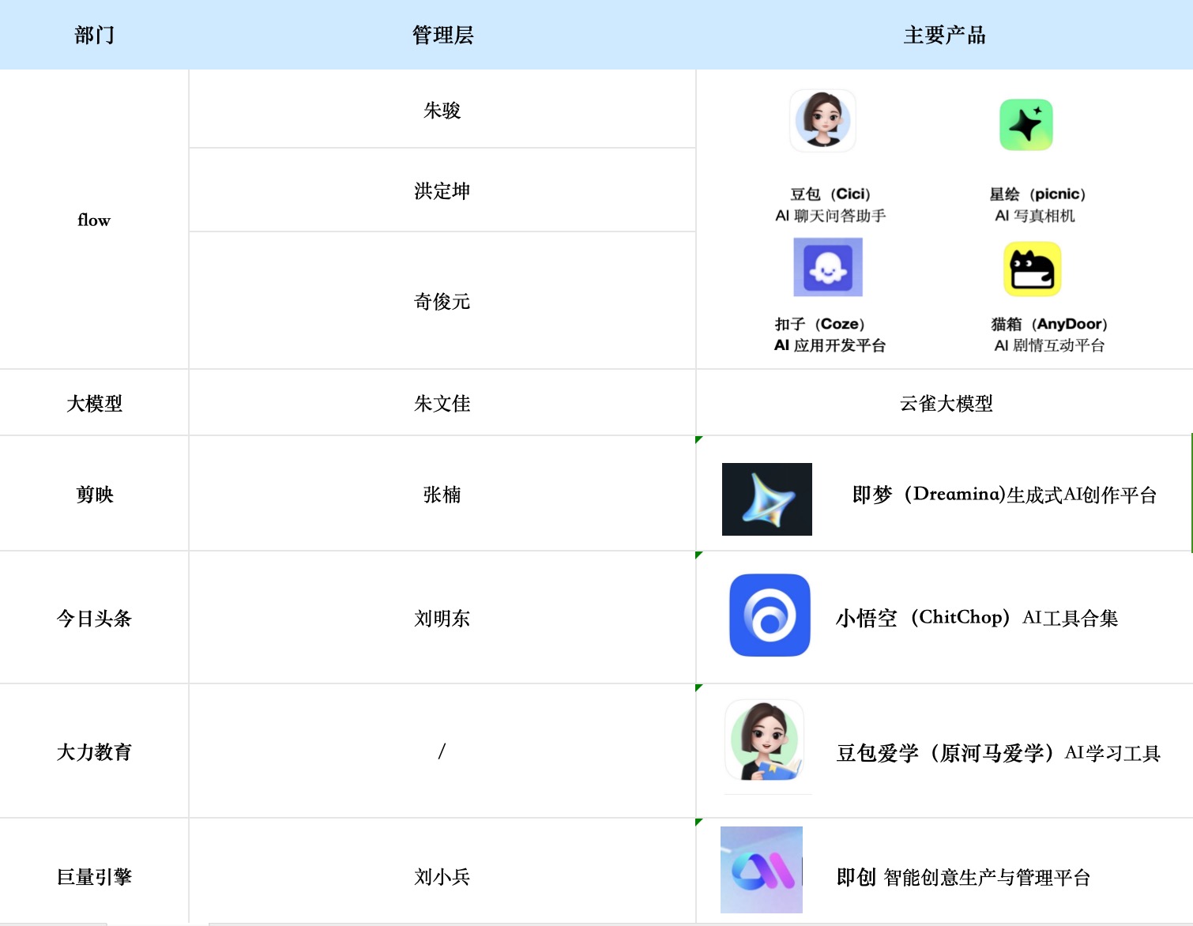Click the slash cell in 大力教育 row
This screenshot has height=926, width=1193.
[x=442, y=751]
